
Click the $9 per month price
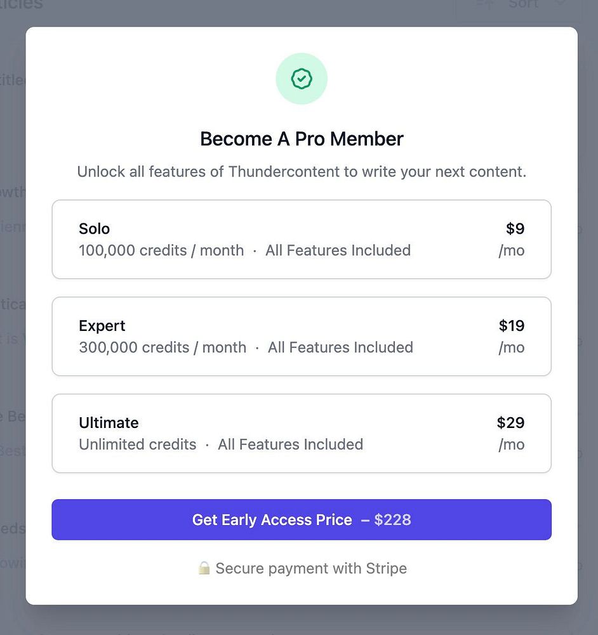tap(515, 229)
